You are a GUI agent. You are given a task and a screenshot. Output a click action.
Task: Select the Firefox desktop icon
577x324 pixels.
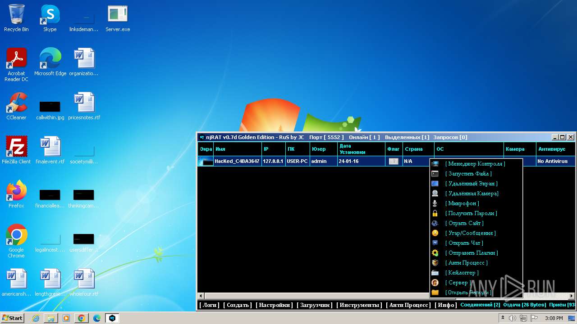pos(16,194)
